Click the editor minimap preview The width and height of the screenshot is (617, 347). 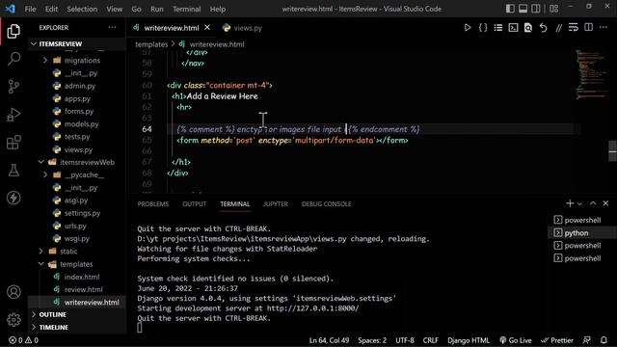(591, 75)
